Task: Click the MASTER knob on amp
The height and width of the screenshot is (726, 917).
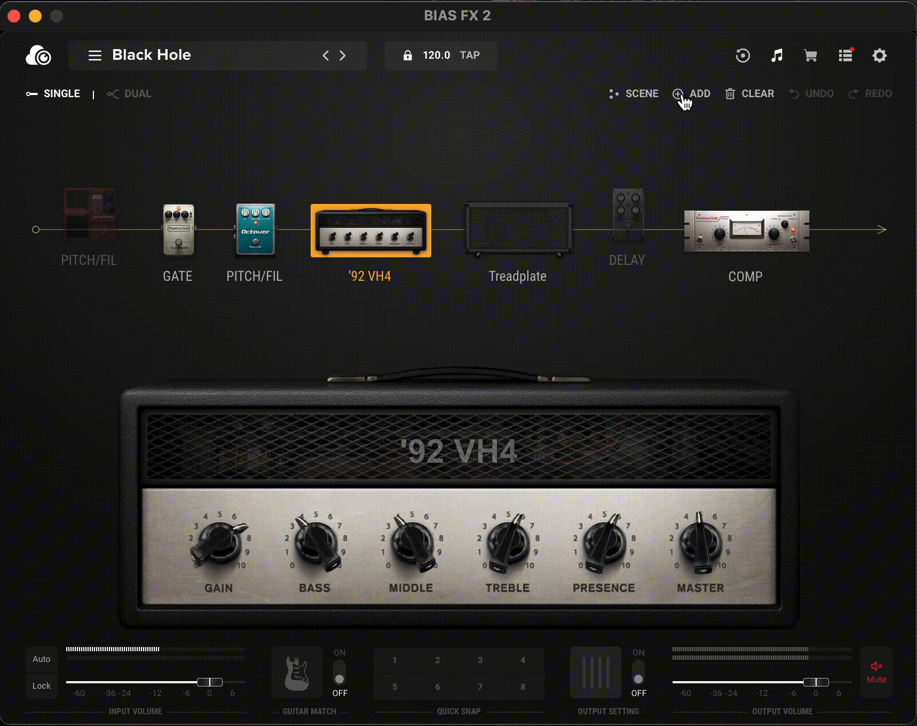Action: (700, 543)
